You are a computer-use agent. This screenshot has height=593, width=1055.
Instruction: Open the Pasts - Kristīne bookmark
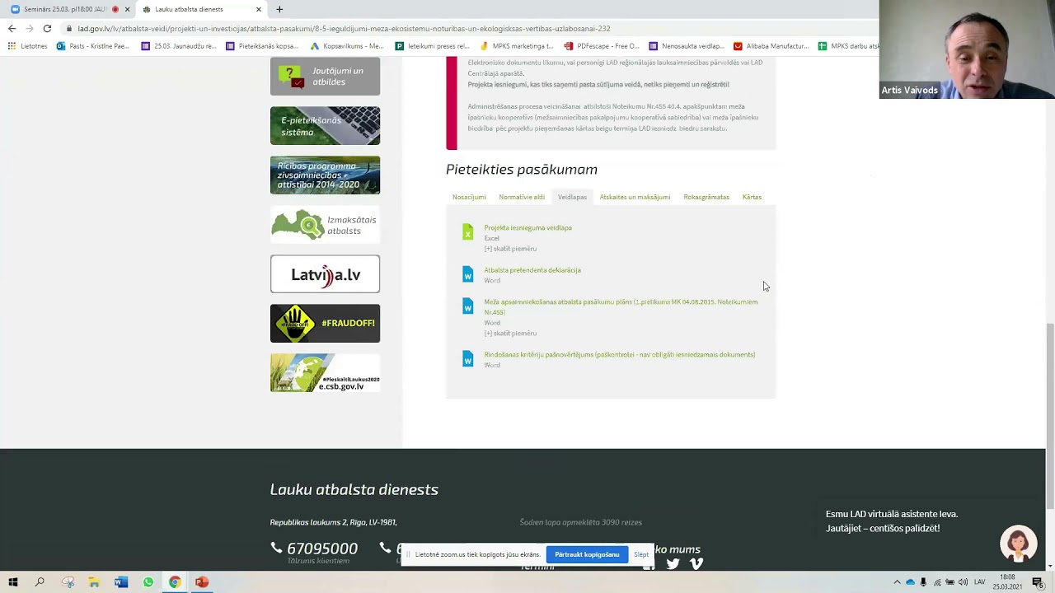tap(92, 46)
